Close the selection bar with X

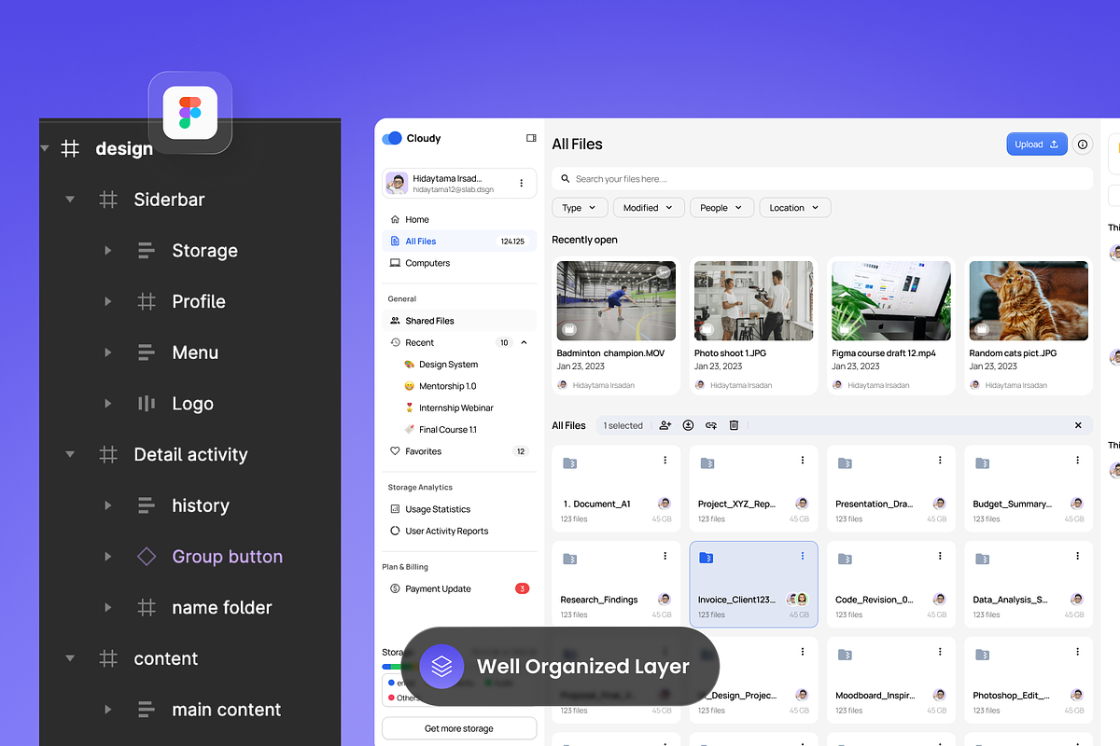[x=1078, y=425]
